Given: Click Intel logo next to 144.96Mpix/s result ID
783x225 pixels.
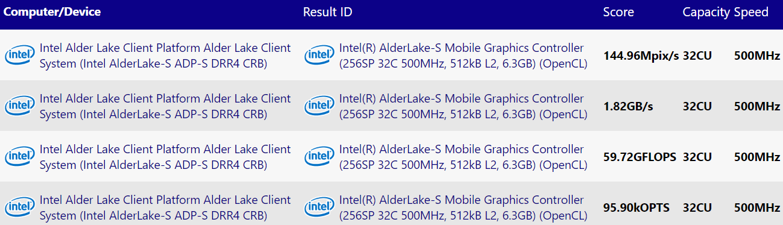Looking at the screenshot, I should tap(319, 55).
